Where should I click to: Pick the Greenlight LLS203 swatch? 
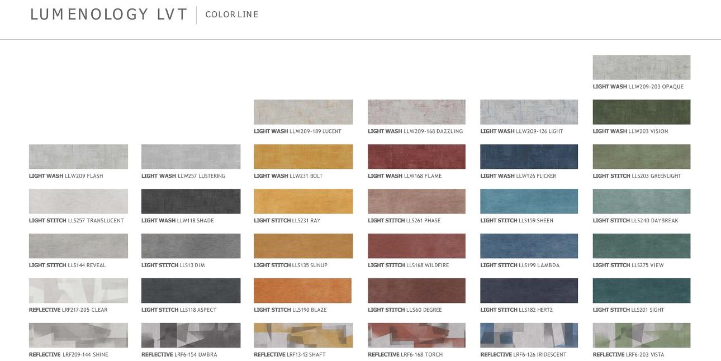coord(642,156)
